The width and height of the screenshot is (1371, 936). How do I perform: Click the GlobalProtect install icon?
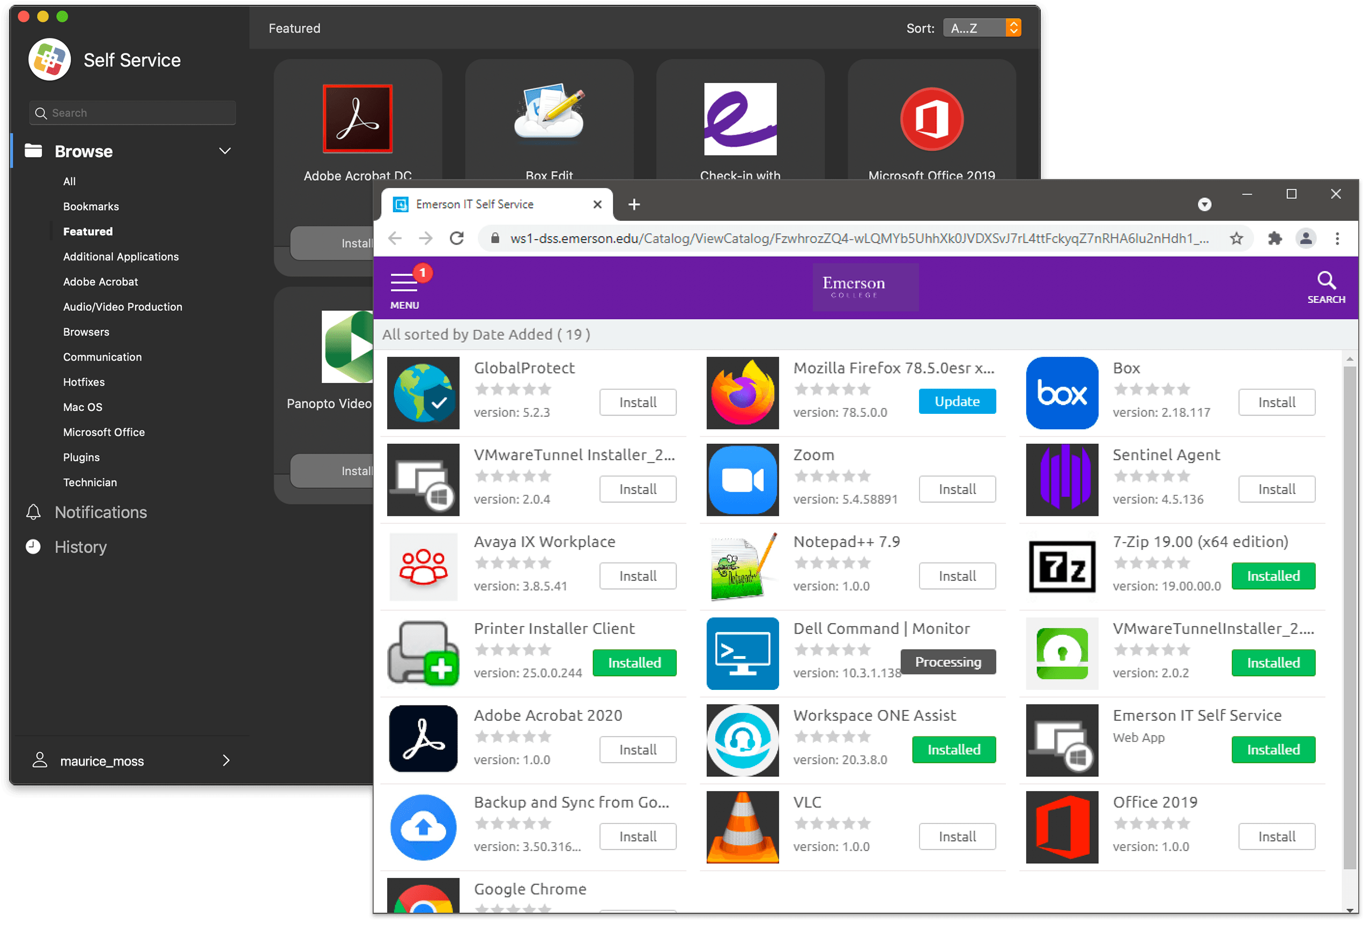(638, 402)
